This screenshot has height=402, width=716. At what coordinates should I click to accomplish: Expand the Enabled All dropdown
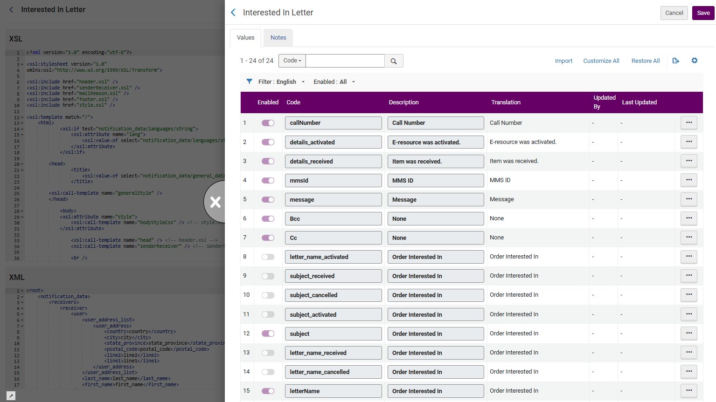334,82
